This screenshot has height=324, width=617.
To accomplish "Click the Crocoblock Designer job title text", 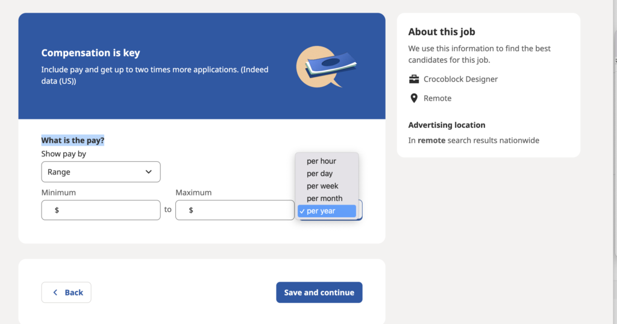I will (461, 79).
